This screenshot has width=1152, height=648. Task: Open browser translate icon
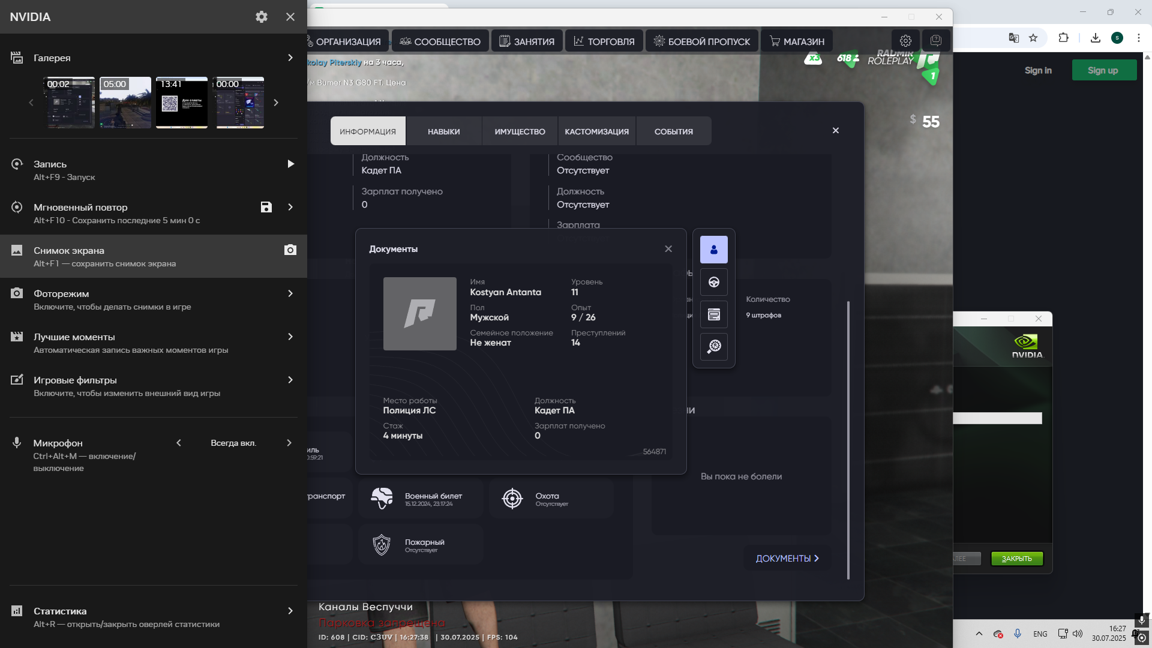point(1014,38)
